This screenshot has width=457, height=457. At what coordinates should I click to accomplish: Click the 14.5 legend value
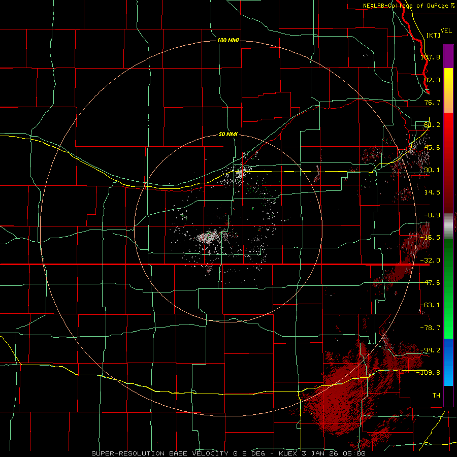pyautogui.click(x=432, y=192)
